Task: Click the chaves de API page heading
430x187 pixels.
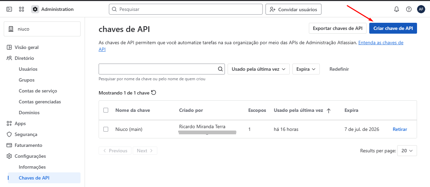Action: click(x=124, y=29)
